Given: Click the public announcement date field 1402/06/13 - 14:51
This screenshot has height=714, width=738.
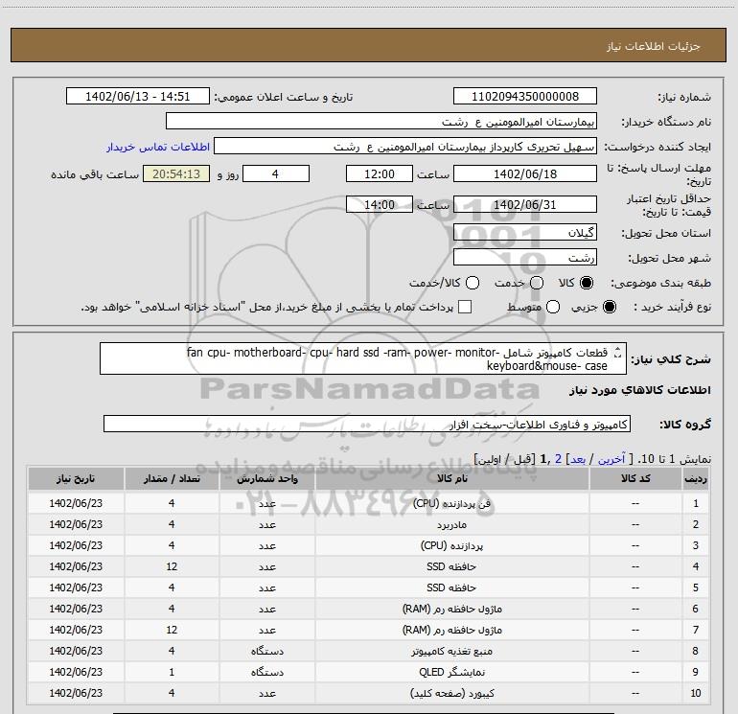Looking at the screenshot, I should 138,97.
